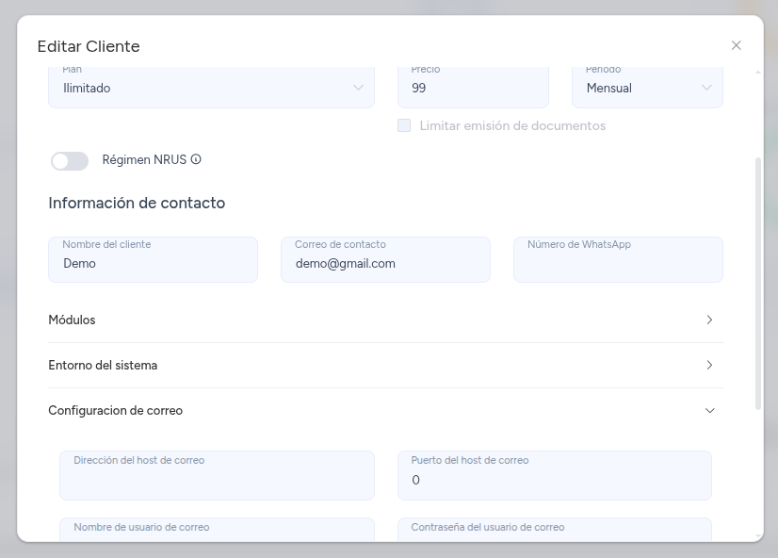Close the Editar Cliente dialog
This screenshot has width=778, height=558.
click(736, 45)
